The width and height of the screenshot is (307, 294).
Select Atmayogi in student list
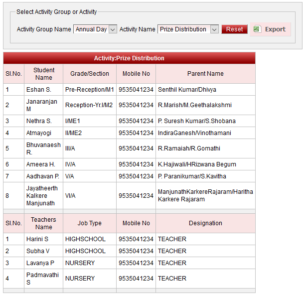40,133
